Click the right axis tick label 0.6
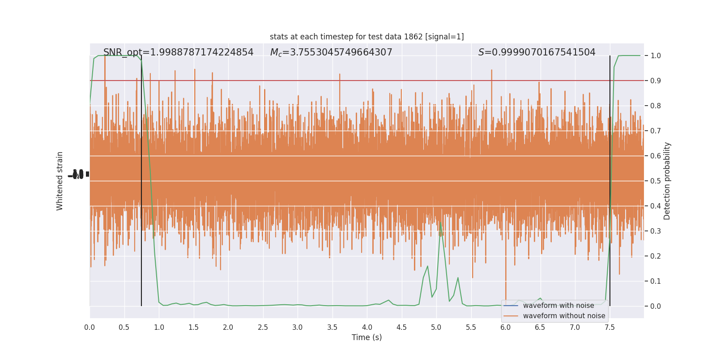The height and width of the screenshot is (358, 716). pos(656,156)
